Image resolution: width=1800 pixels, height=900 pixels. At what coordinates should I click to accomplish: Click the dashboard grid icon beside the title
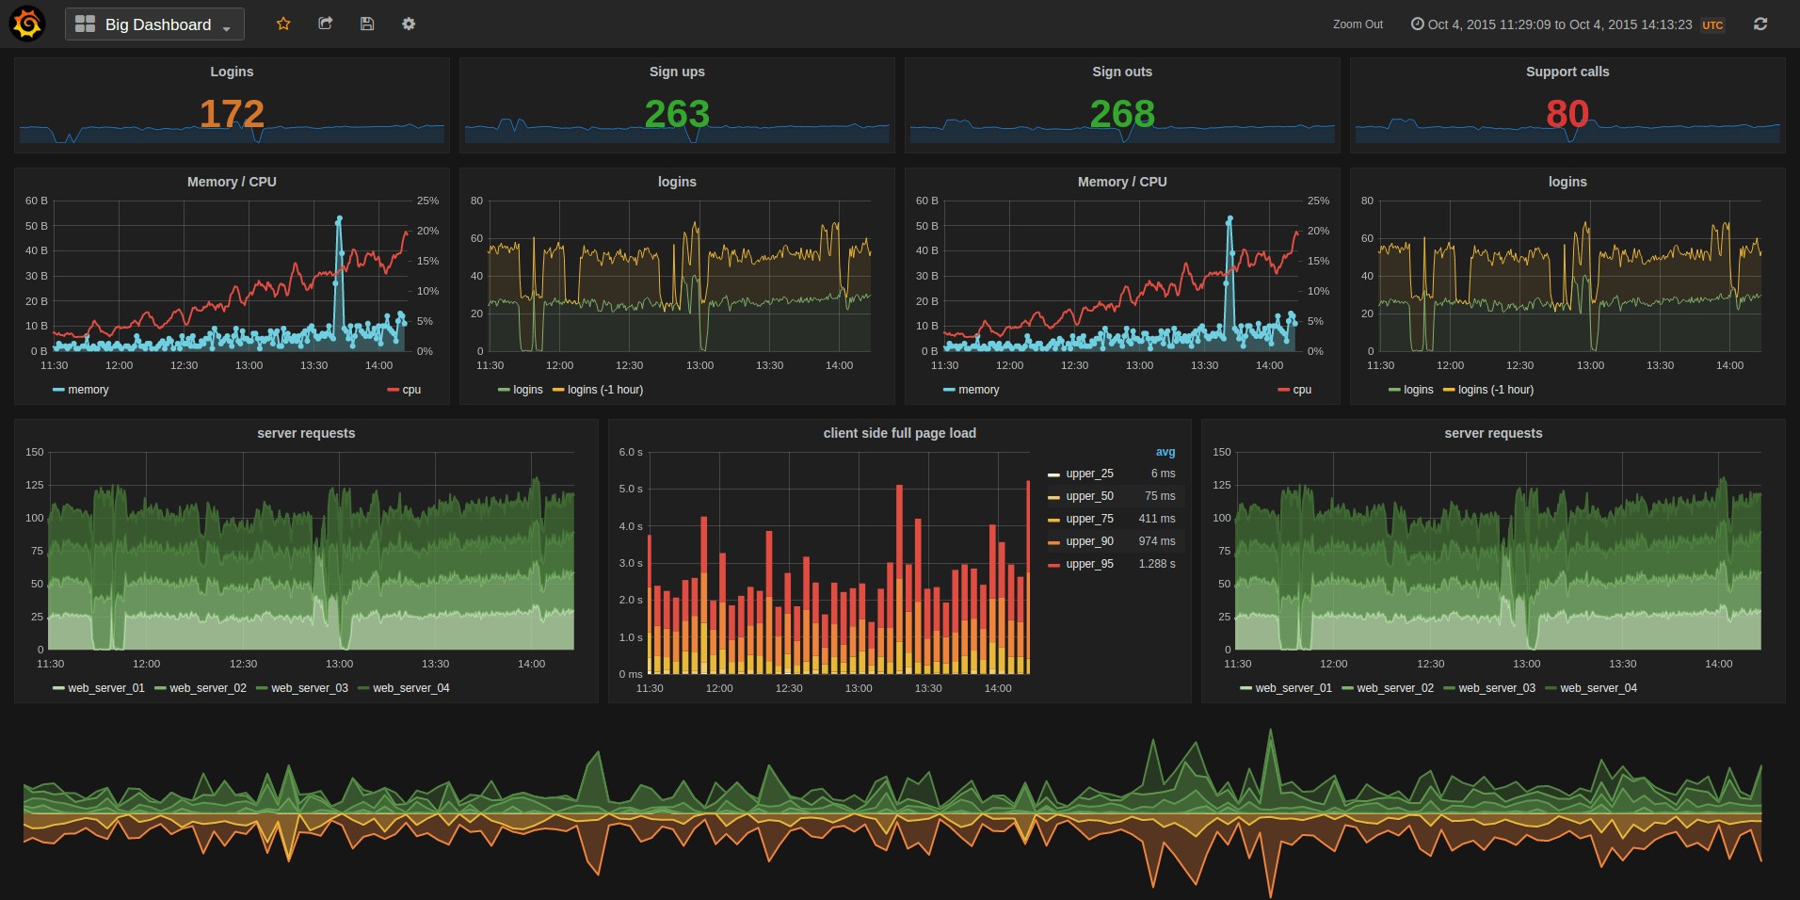(x=84, y=24)
